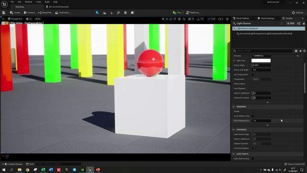Switch to Fracture mode icon
This screenshot has width=307, height=173.
125,13
